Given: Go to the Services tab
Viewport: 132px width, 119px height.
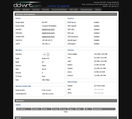Looking at the screenshot, I should (36, 10).
